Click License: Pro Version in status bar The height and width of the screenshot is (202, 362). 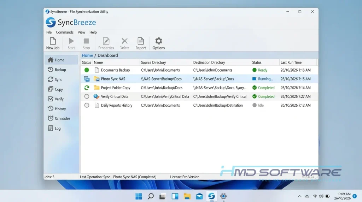pyautogui.click(x=185, y=177)
